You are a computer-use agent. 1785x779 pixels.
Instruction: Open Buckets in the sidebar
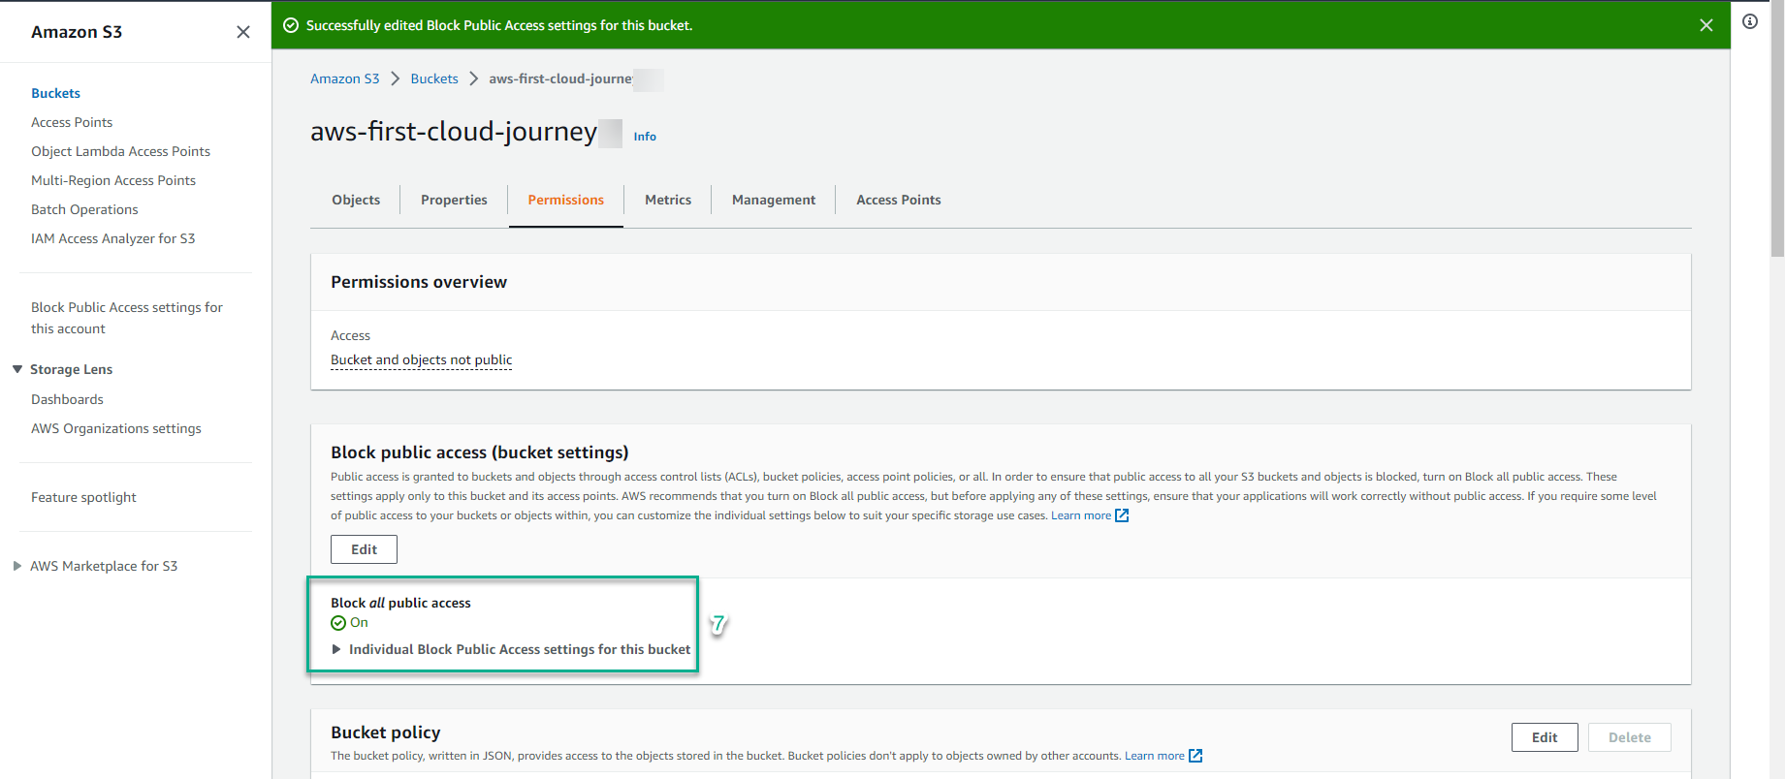pos(55,93)
